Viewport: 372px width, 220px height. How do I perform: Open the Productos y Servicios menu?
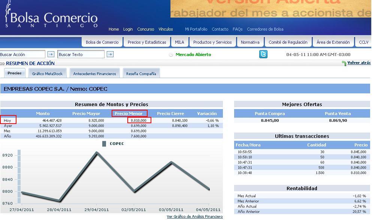[212, 42]
